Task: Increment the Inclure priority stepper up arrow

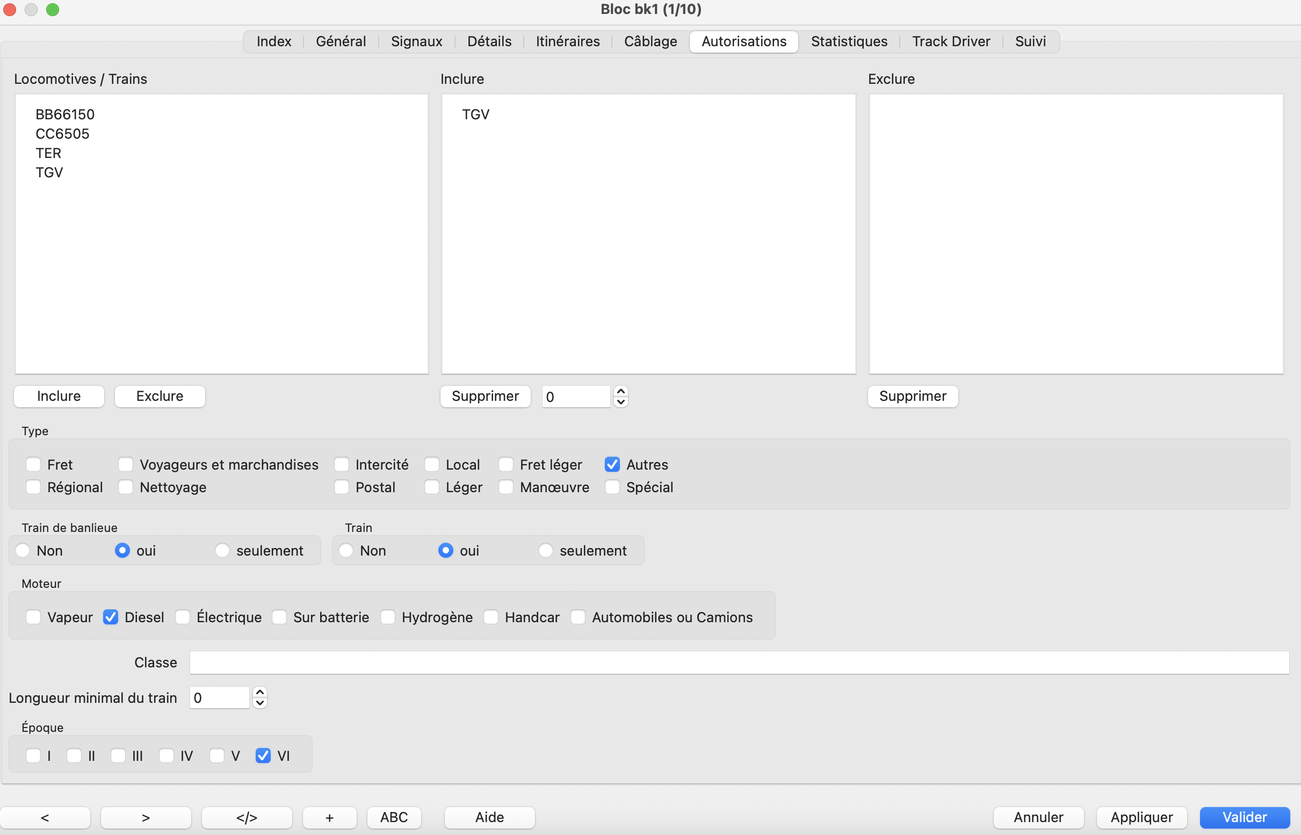Action: coord(620,391)
